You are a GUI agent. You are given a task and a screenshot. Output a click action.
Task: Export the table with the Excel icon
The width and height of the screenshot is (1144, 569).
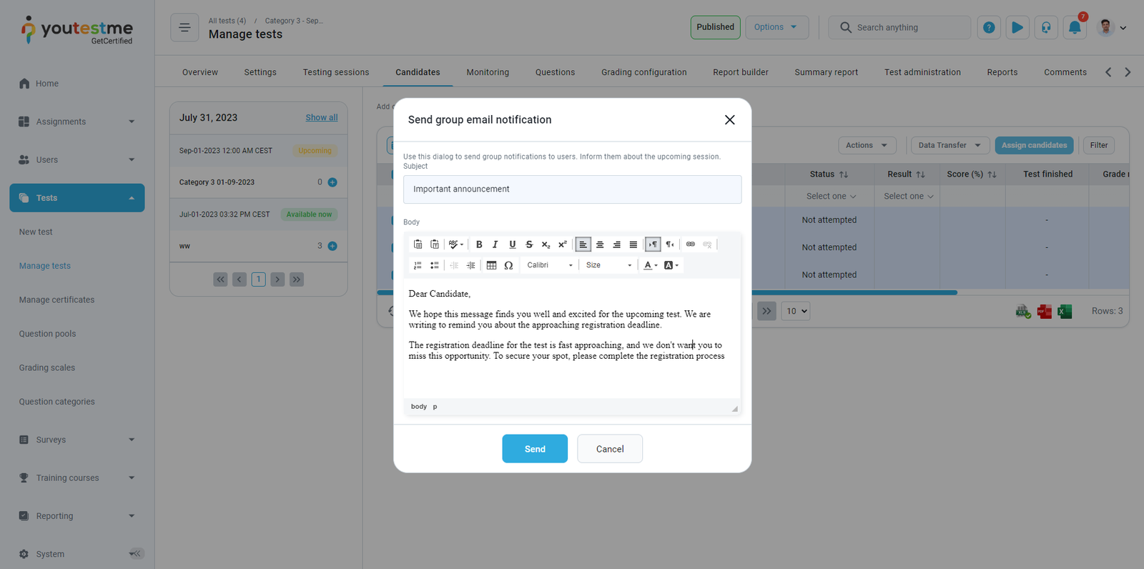1065,312
